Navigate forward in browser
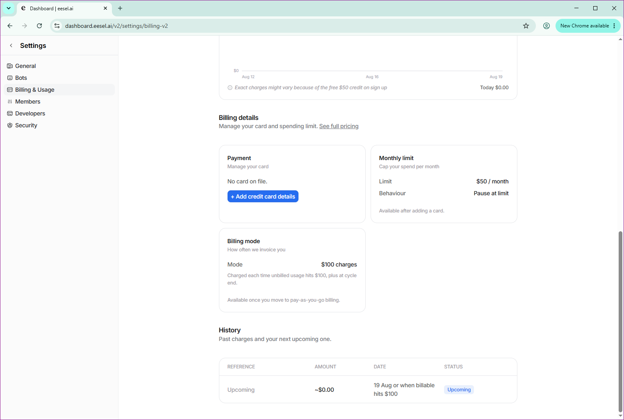This screenshot has height=420, width=624. click(x=25, y=26)
